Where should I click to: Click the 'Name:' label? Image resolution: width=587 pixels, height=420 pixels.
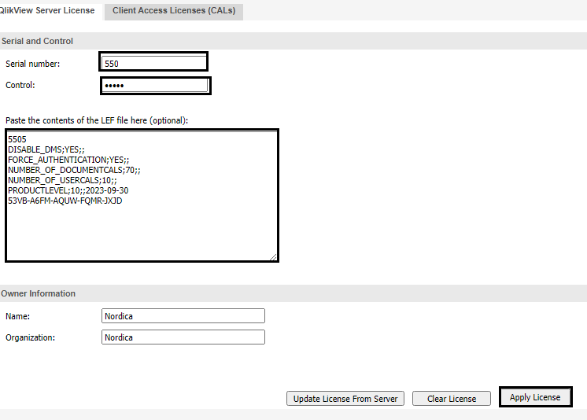pos(17,316)
